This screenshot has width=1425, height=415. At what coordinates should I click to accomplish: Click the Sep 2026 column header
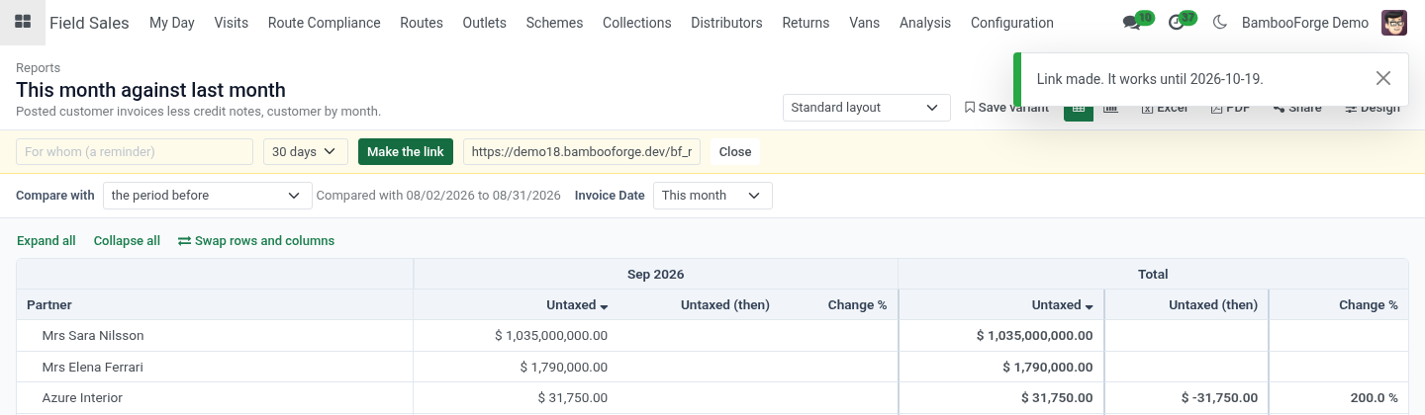tap(655, 275)
